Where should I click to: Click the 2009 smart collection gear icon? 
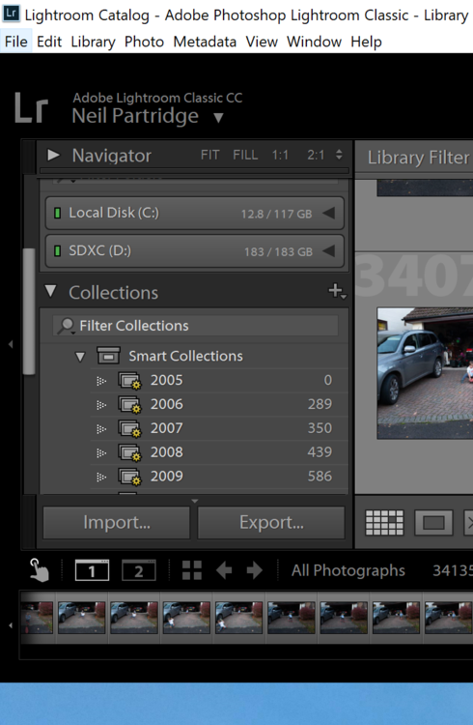(129, 478)
